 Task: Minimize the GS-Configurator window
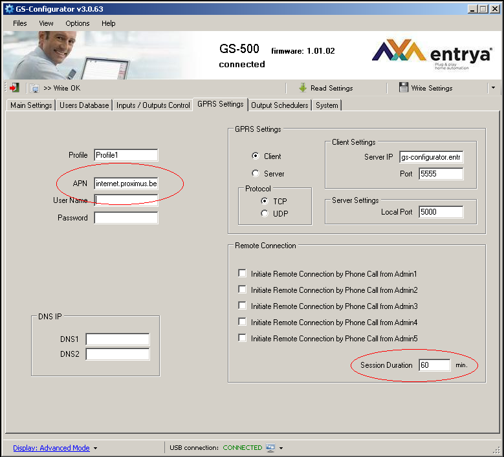472,9
